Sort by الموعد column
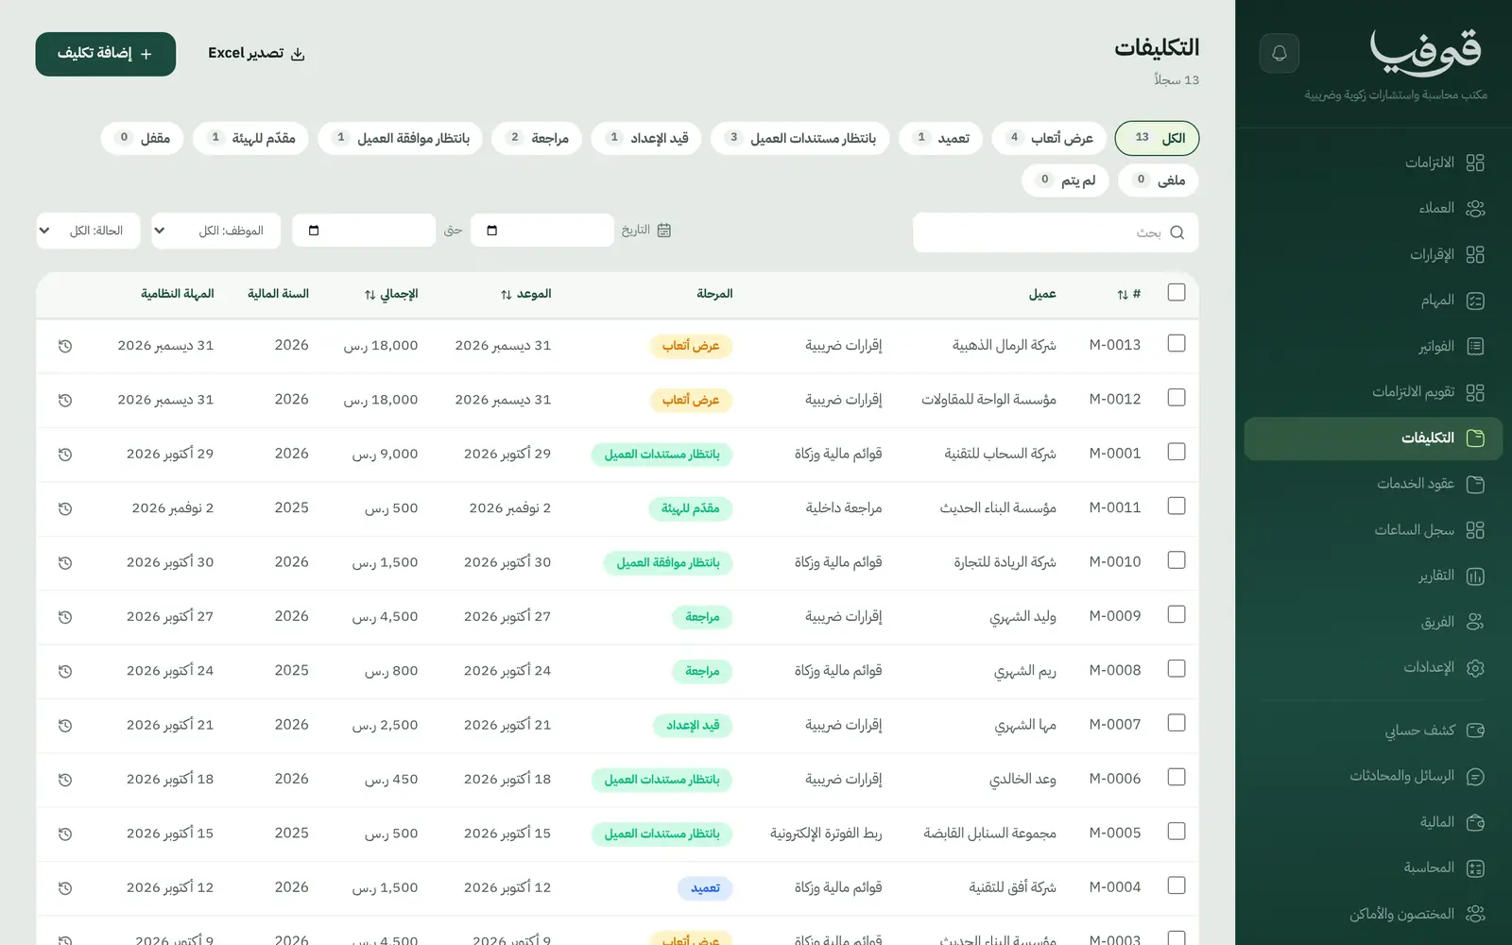Image resolution: width=1512 pixels, height=945 pixels. (526, 294)
